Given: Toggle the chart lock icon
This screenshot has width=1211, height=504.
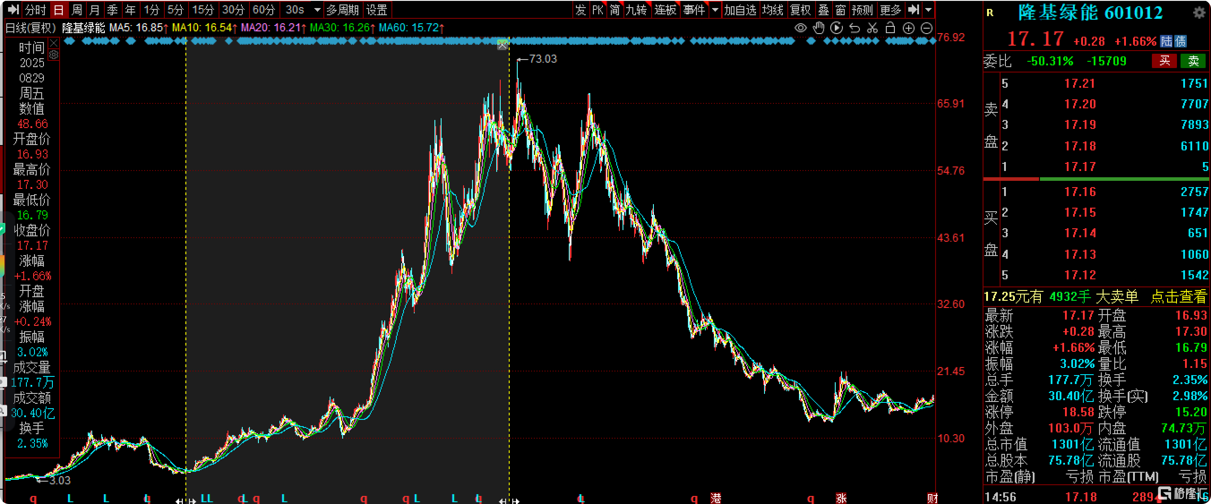Looking at the screenshot, I should (890, 28).
